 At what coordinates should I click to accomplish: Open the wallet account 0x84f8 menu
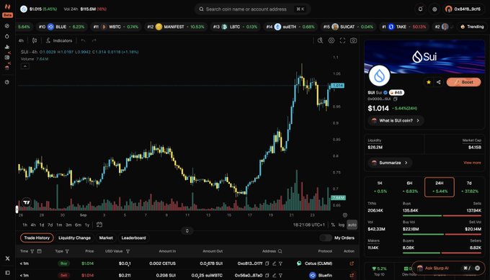[463, 9]
